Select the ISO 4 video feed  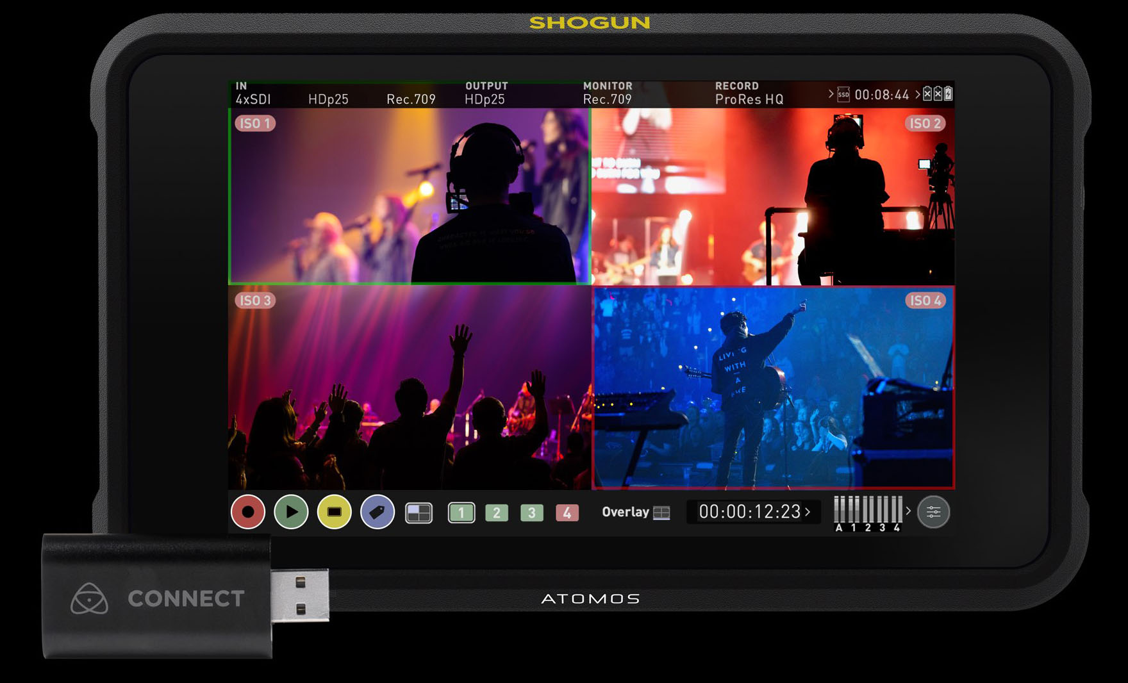(x=773, y=388)
